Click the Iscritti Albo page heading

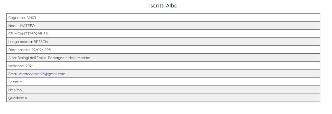163,6
